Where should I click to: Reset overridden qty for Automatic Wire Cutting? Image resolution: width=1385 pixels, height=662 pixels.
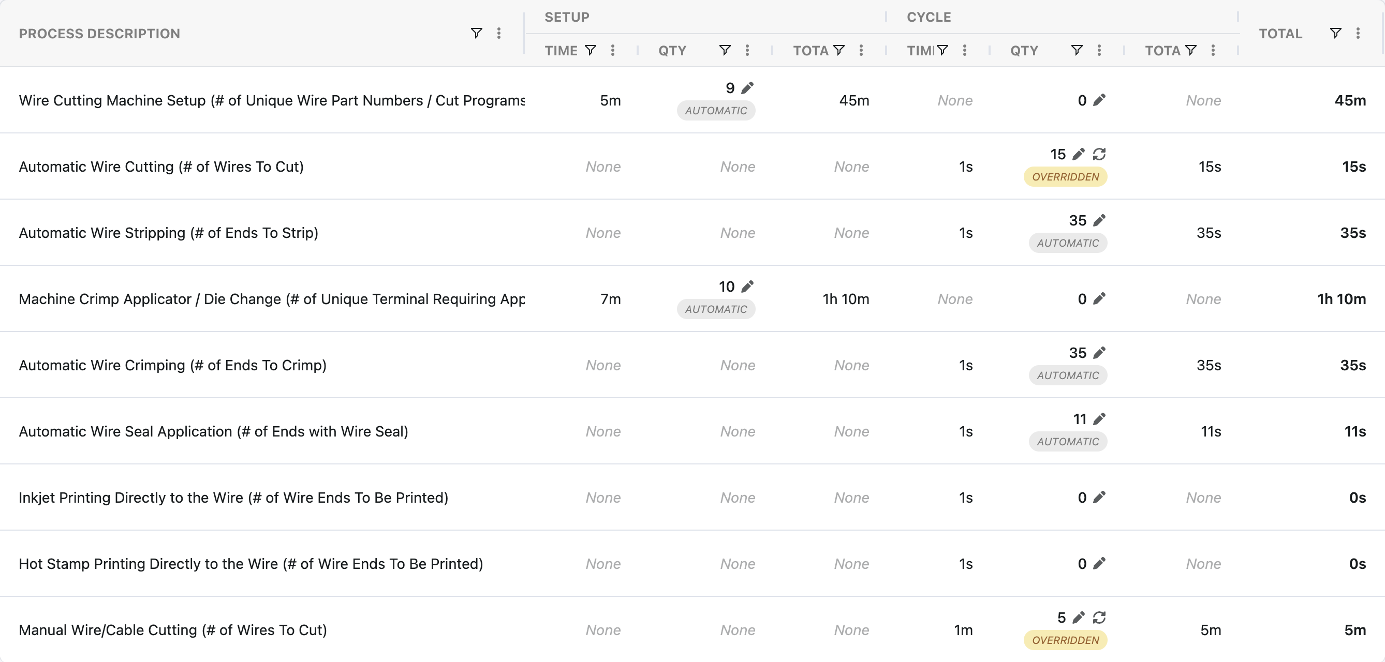tap(1099, 154)
